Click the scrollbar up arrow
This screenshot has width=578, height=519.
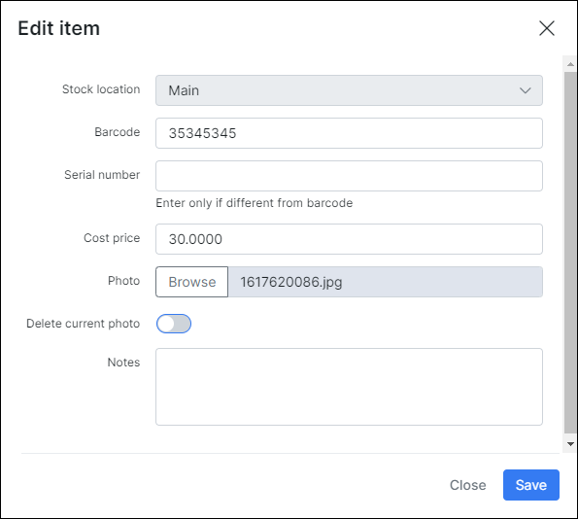click(570, 64)
